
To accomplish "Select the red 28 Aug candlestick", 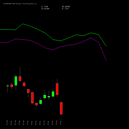I will coord(24,84).
